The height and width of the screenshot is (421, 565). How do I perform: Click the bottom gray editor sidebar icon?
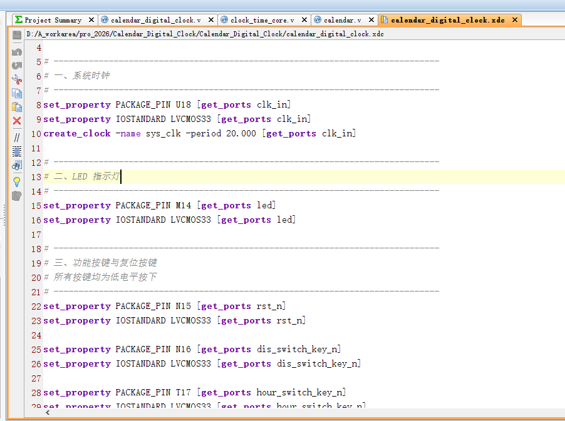[x=17, y=196]
